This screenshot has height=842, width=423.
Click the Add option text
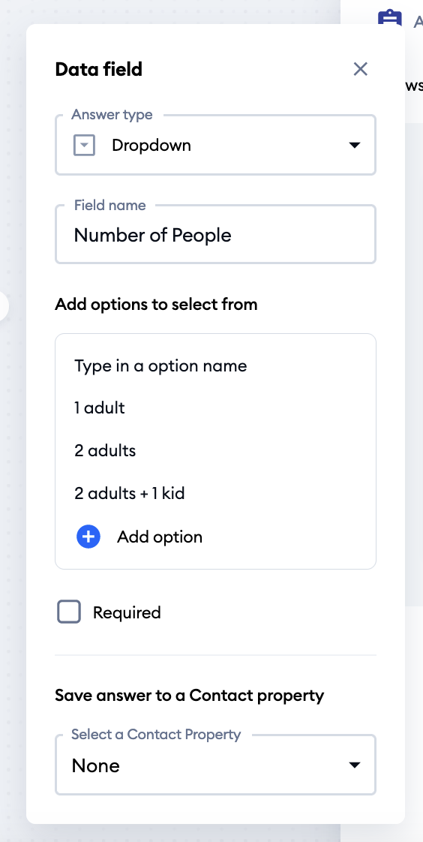160,537
